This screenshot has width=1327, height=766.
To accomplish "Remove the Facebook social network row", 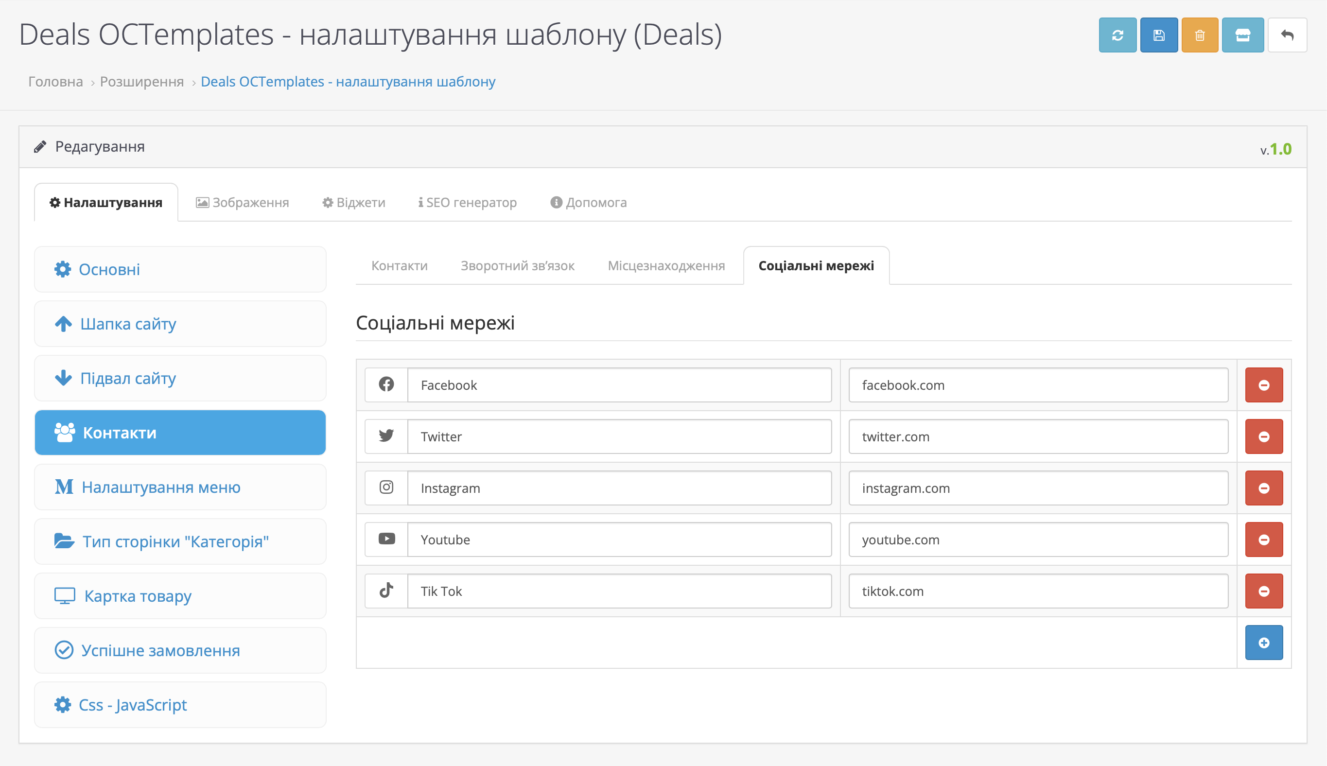I will [x=1264, y=385].
